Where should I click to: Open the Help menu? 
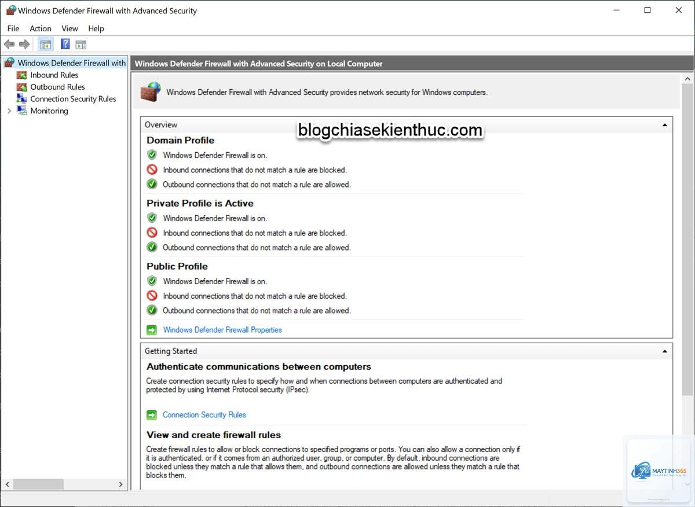[x=96, y=28]
